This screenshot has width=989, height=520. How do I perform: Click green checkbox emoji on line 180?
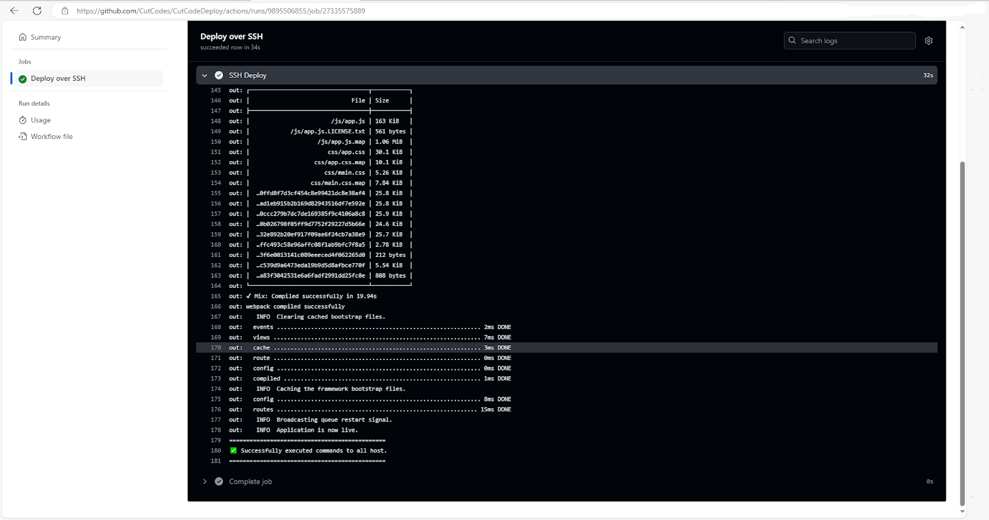pyautogui.click(x=233, y=451)
